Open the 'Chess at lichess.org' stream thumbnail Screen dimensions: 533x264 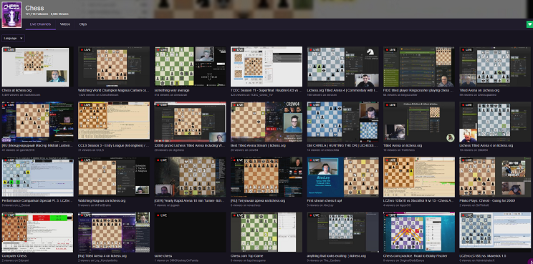37,67
